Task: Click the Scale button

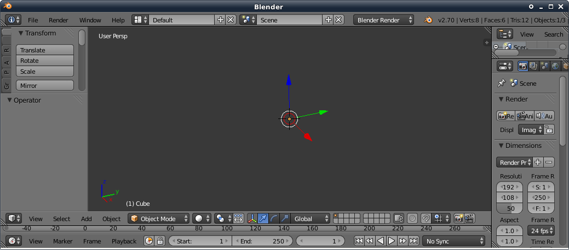Action: tap(45, 72)
